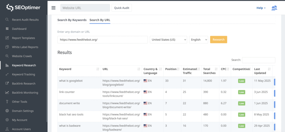Click the Quick Audit button
This screenshot has width=285, height=132.
[122, 8]
